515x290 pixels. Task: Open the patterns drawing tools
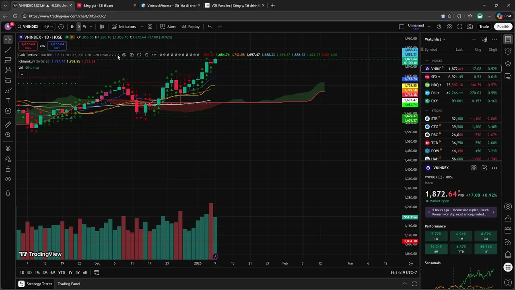click(x=8, y=70)
